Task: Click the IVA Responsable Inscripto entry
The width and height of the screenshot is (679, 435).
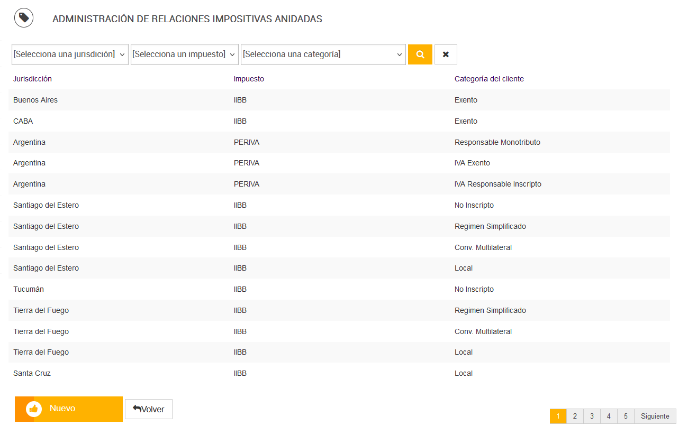Action: point(497,184)
